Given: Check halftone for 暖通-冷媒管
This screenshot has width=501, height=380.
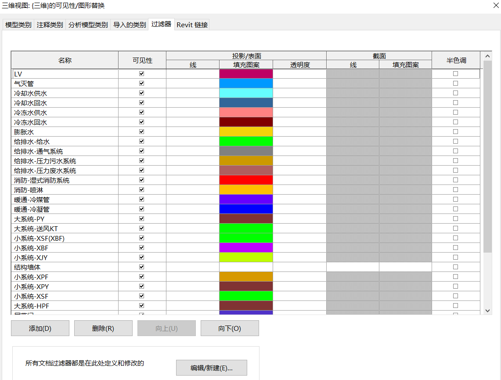Looking at the screenshot, I should click(455, 199).
